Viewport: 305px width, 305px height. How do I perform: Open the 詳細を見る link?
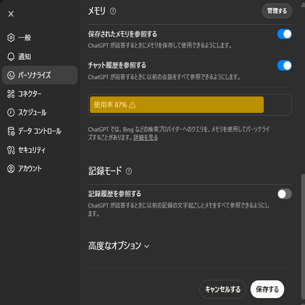tap(145, 138)
